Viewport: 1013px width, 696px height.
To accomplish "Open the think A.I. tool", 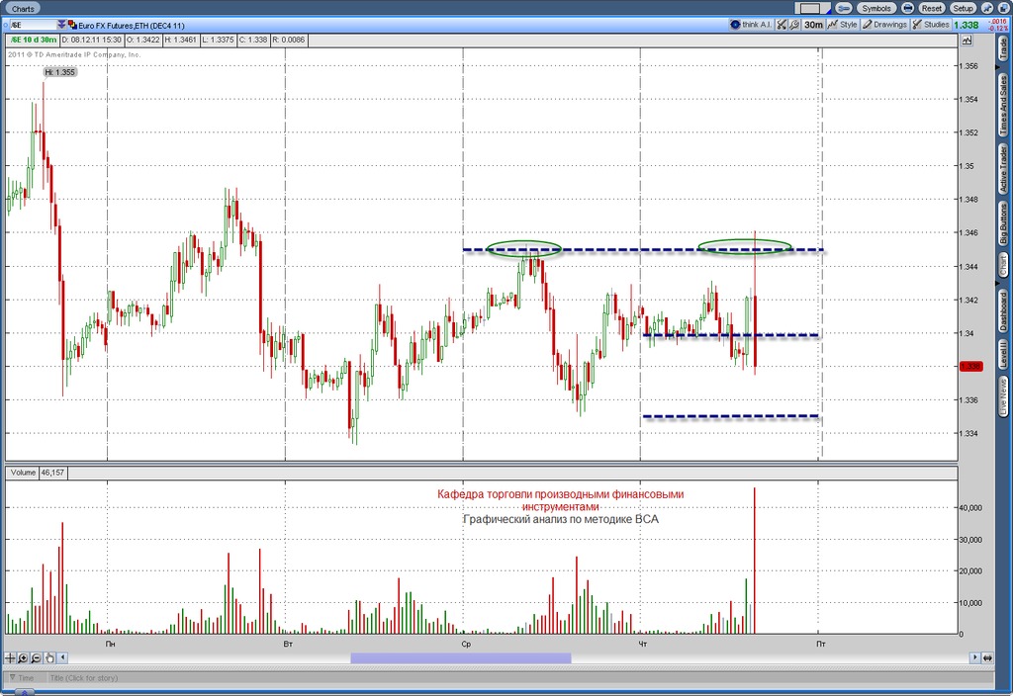I will 751,25.
